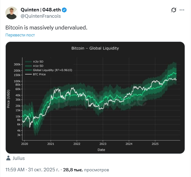This screenshot has height=177, width=191.
Task: Click the tweet text 'Bitcoin is massively undervalued.'
Action: pyautogui.click(x=46, y=28)
